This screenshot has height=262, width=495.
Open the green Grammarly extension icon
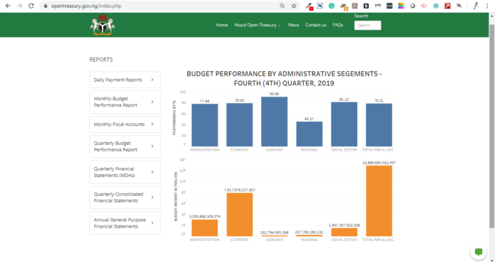point(331,6)
